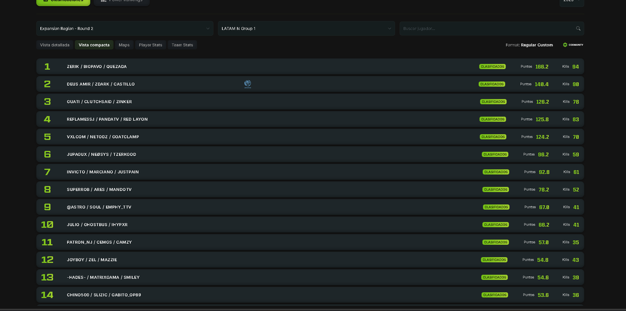Click rank number 5

pyautogui.click(x=47, y=136)
